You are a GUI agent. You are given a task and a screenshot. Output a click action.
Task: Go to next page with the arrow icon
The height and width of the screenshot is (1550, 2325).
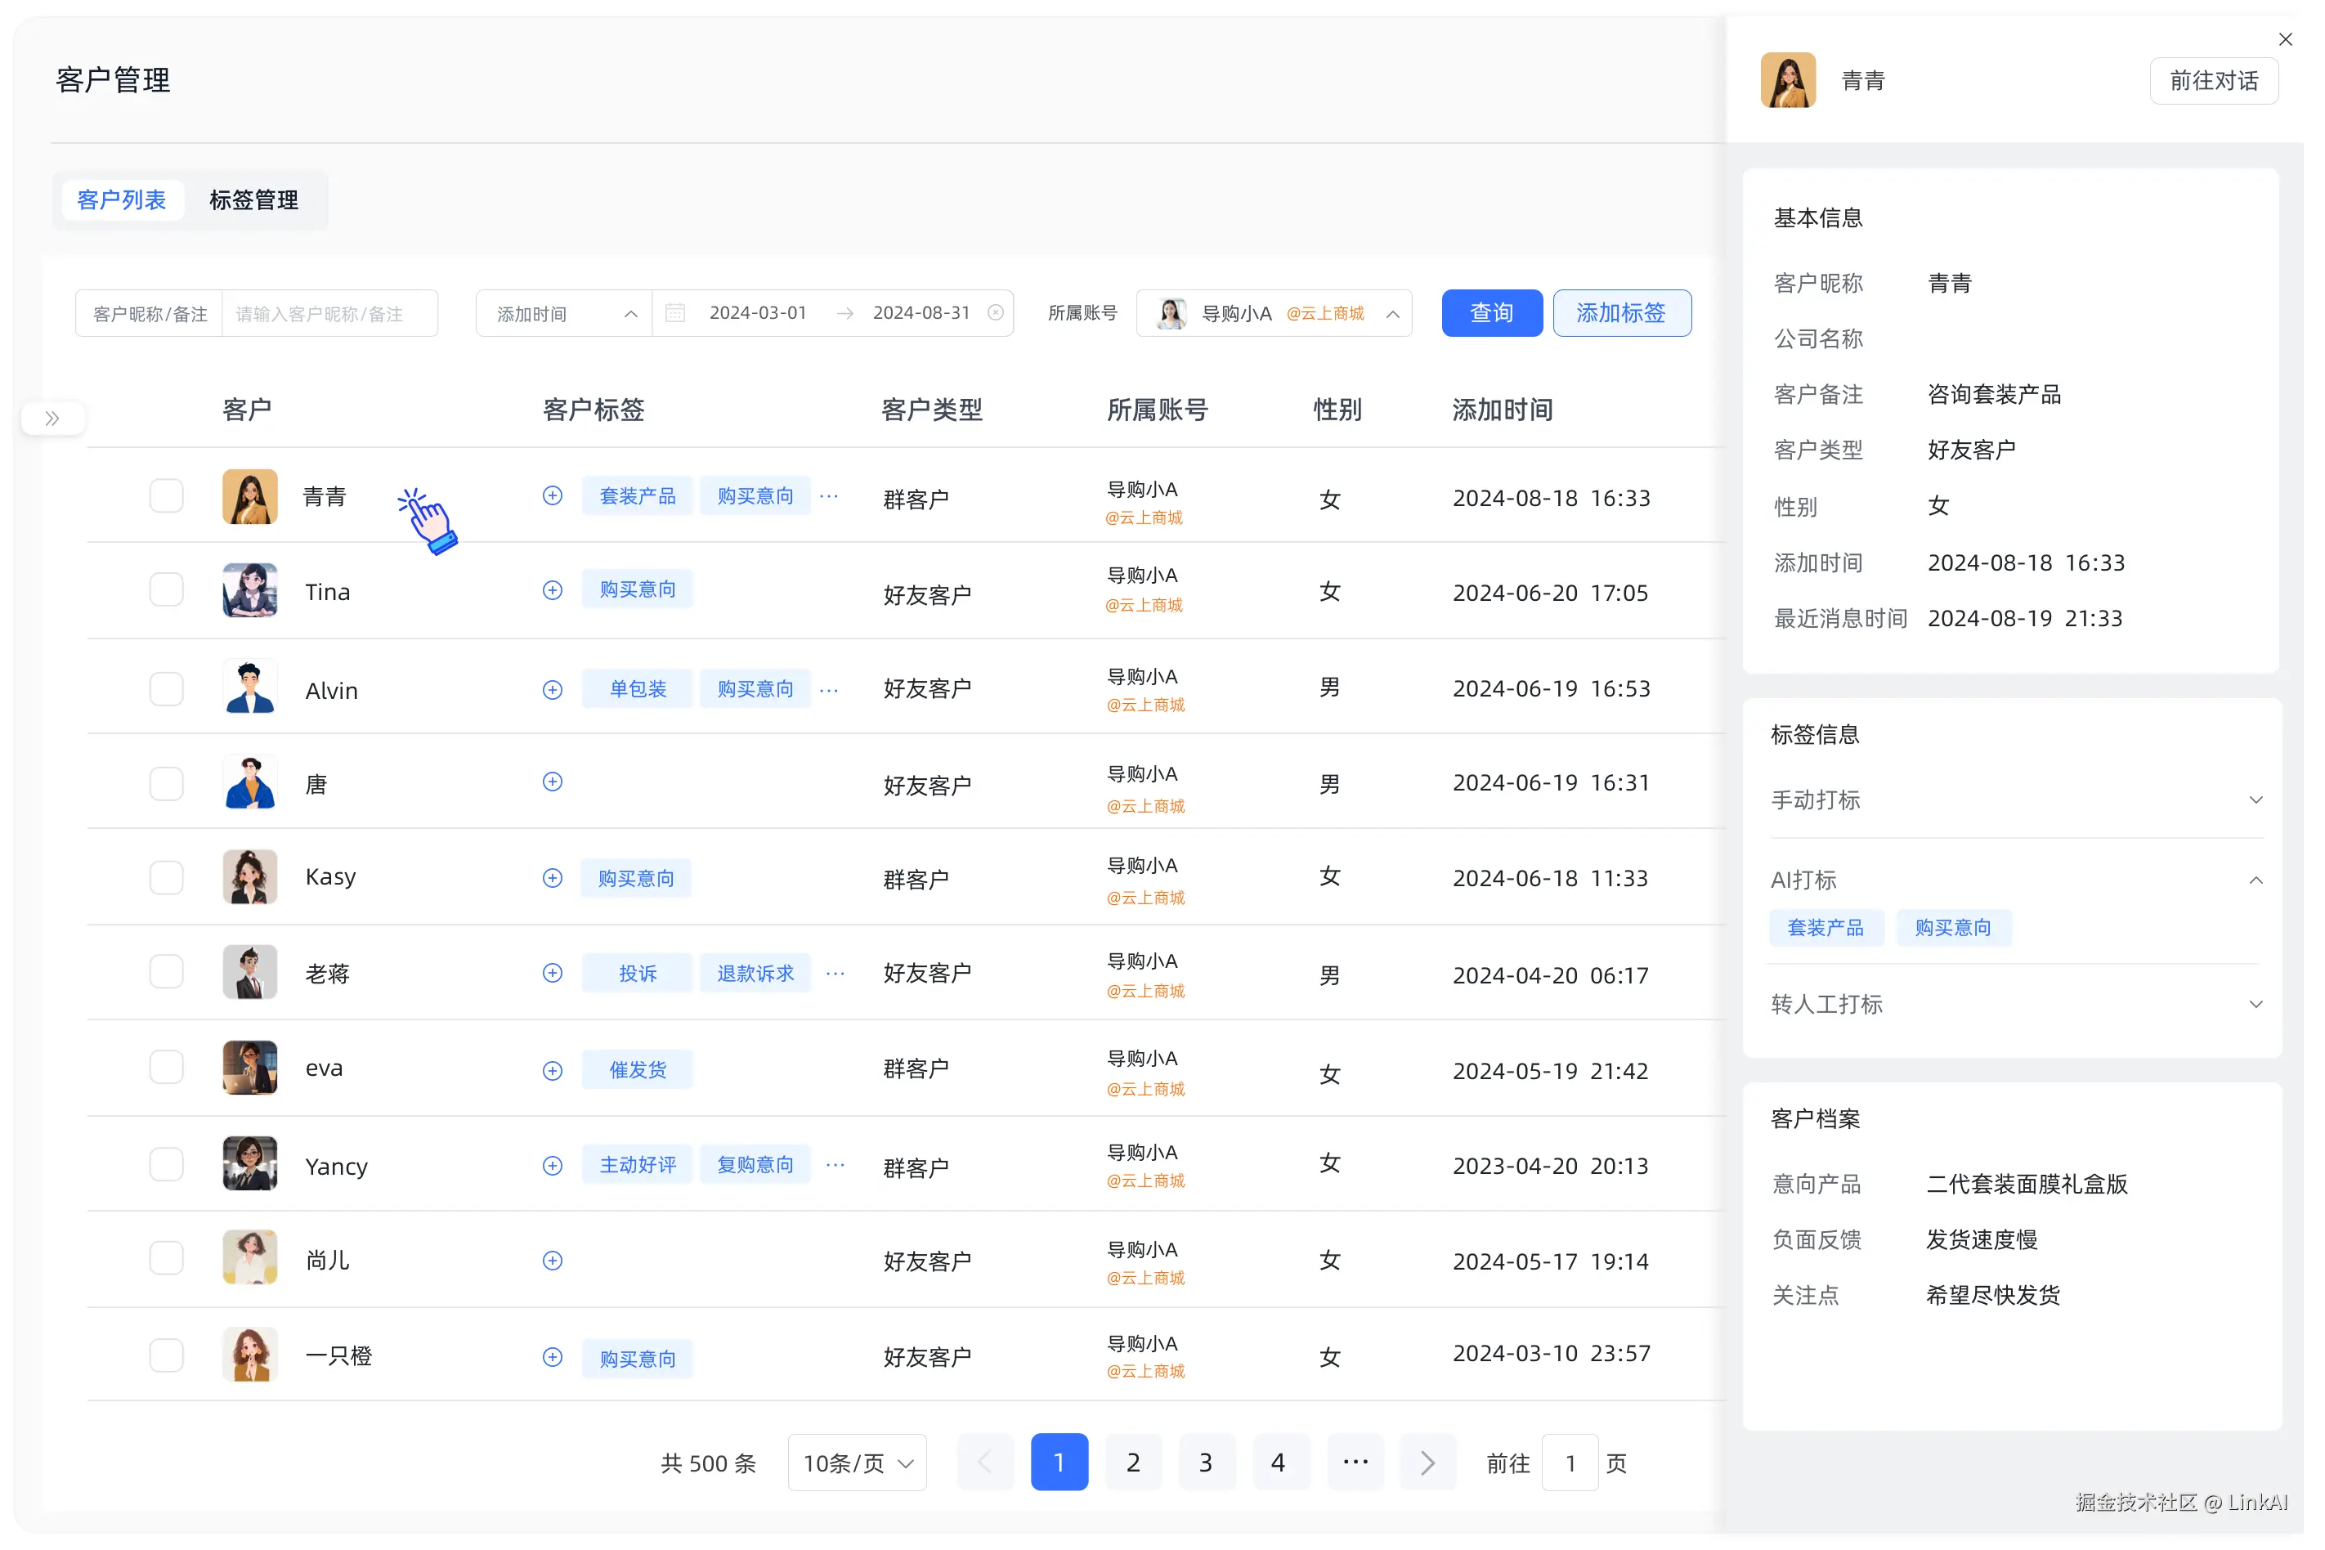point(1427,1462)
